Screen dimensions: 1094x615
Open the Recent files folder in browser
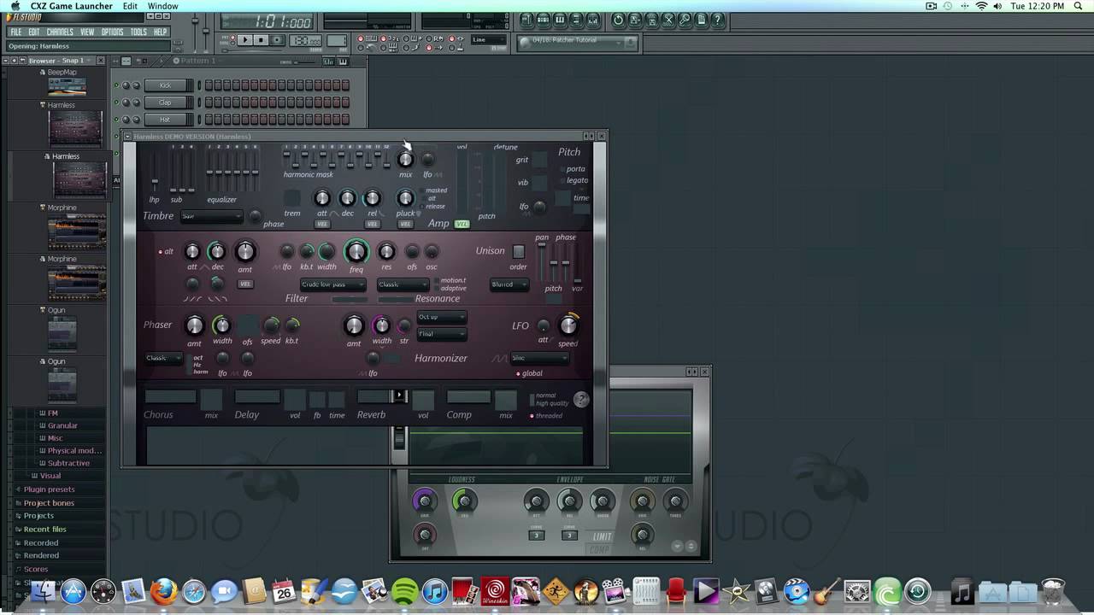point(44,530)
